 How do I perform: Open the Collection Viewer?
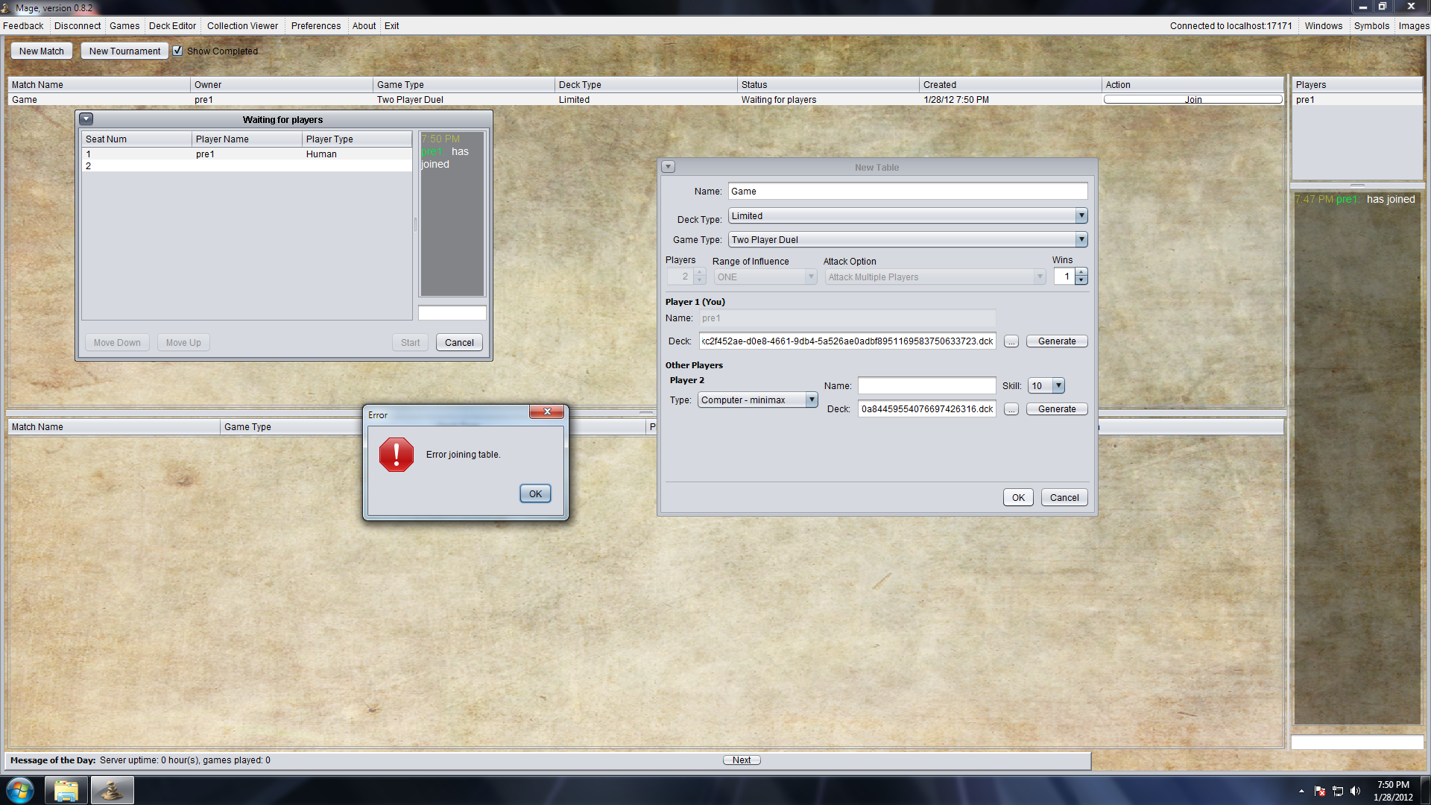242,25
